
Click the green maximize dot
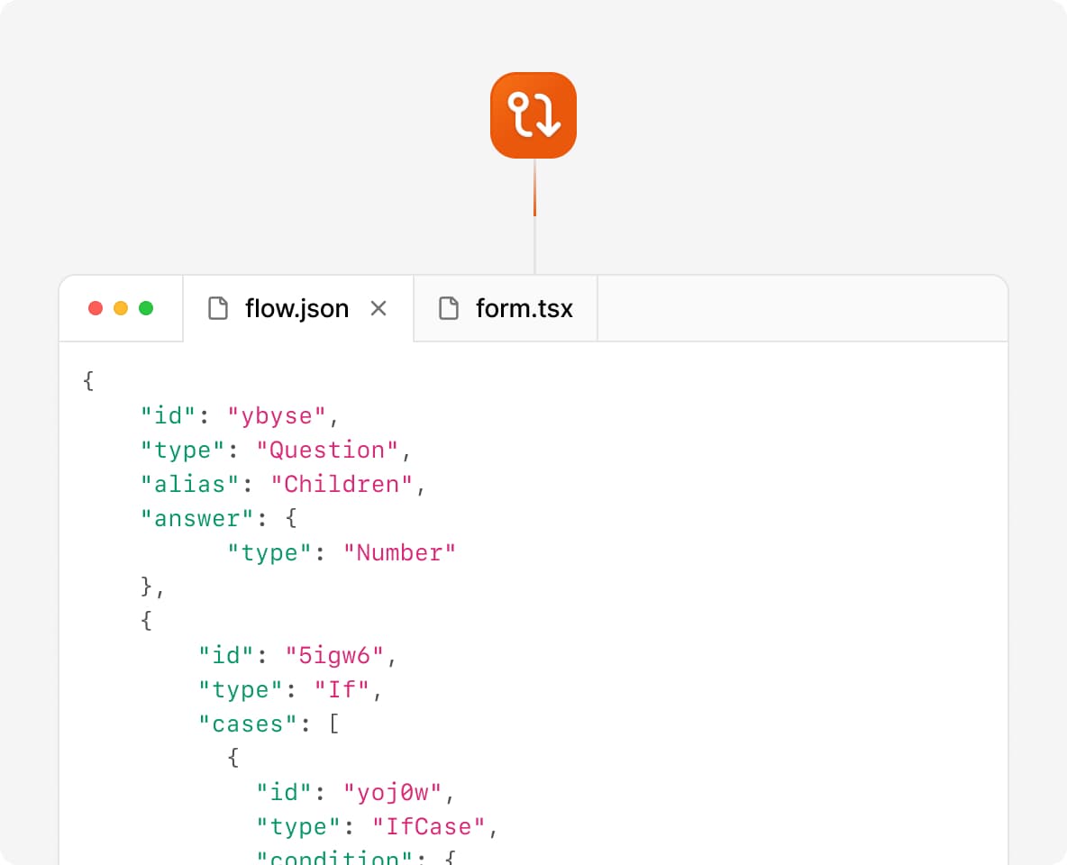[146, 309]
